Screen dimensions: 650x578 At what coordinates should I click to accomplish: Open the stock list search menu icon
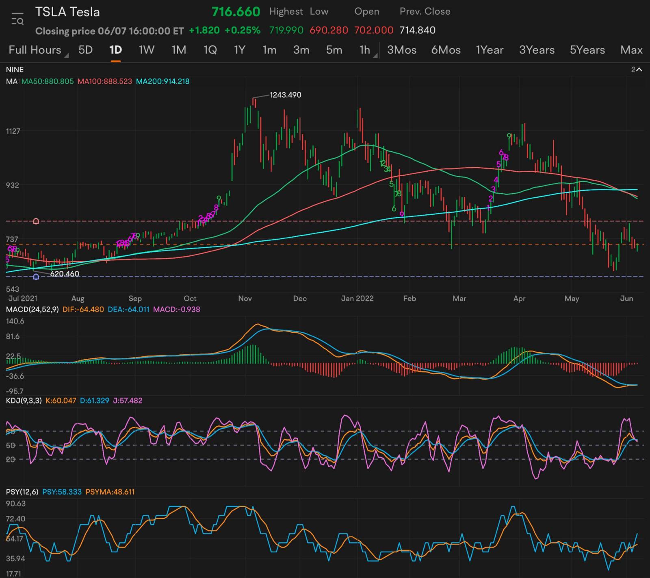[x=17, y=19]
